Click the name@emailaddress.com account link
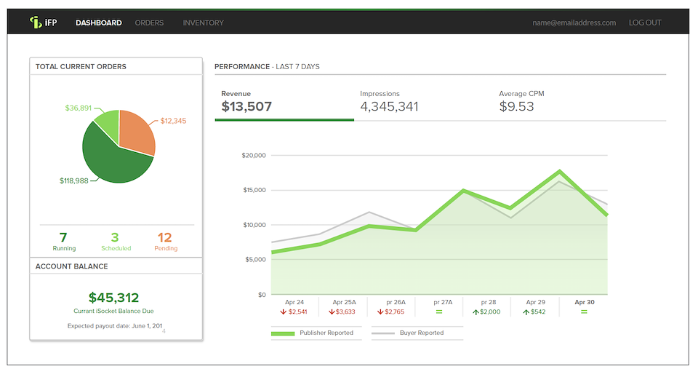 [x=574, y=23]
